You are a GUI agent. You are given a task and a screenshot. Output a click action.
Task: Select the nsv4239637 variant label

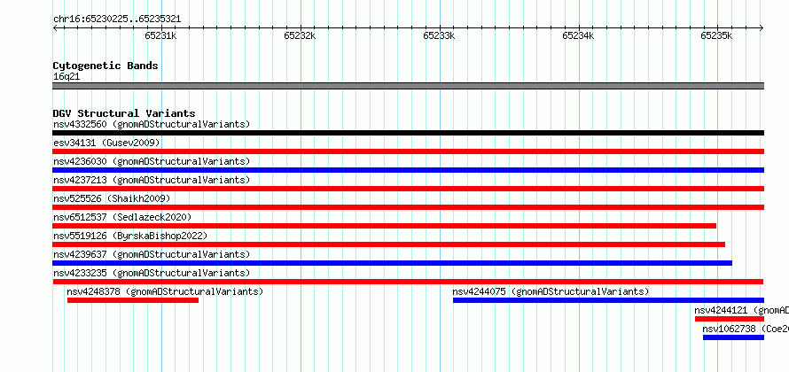[152, 255]
